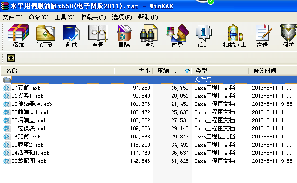Open the 命令(C) menu

38,17
